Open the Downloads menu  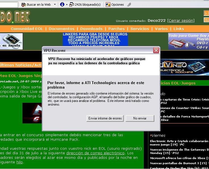pyautogui.click(x=91, y=29)
